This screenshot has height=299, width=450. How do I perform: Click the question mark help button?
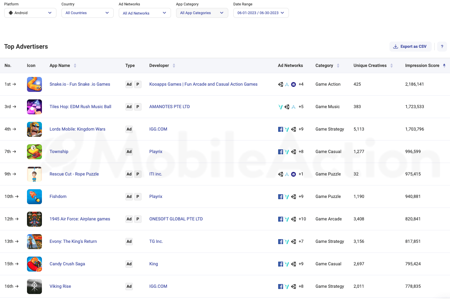[442, 47]
